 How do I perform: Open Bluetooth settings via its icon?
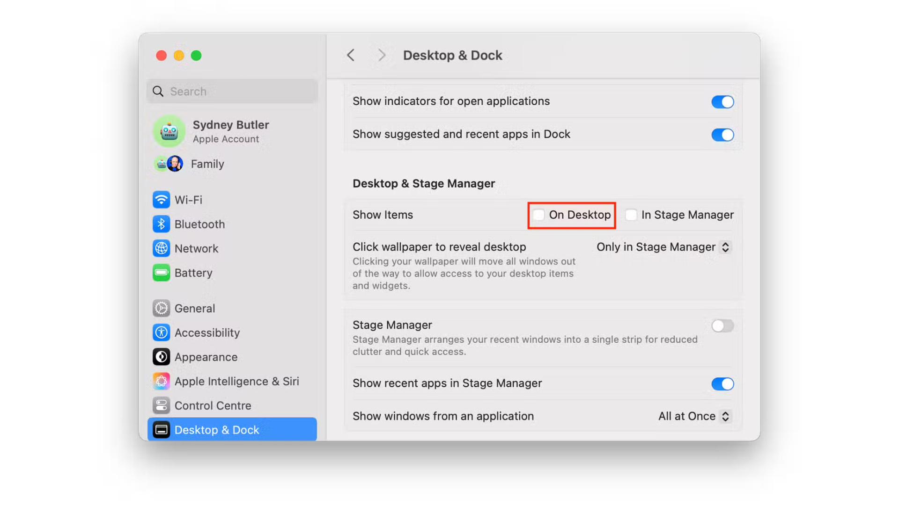[x=161, y=224]
